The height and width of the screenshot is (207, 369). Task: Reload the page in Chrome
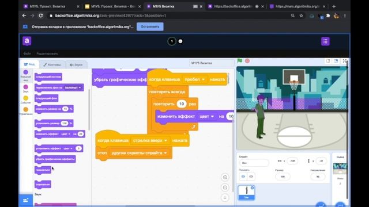[x=41, y=16]
